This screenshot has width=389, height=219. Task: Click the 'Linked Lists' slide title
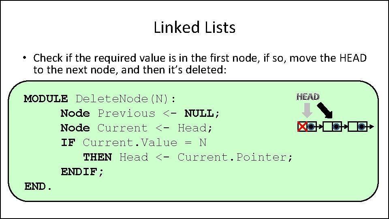pos(194,28)
